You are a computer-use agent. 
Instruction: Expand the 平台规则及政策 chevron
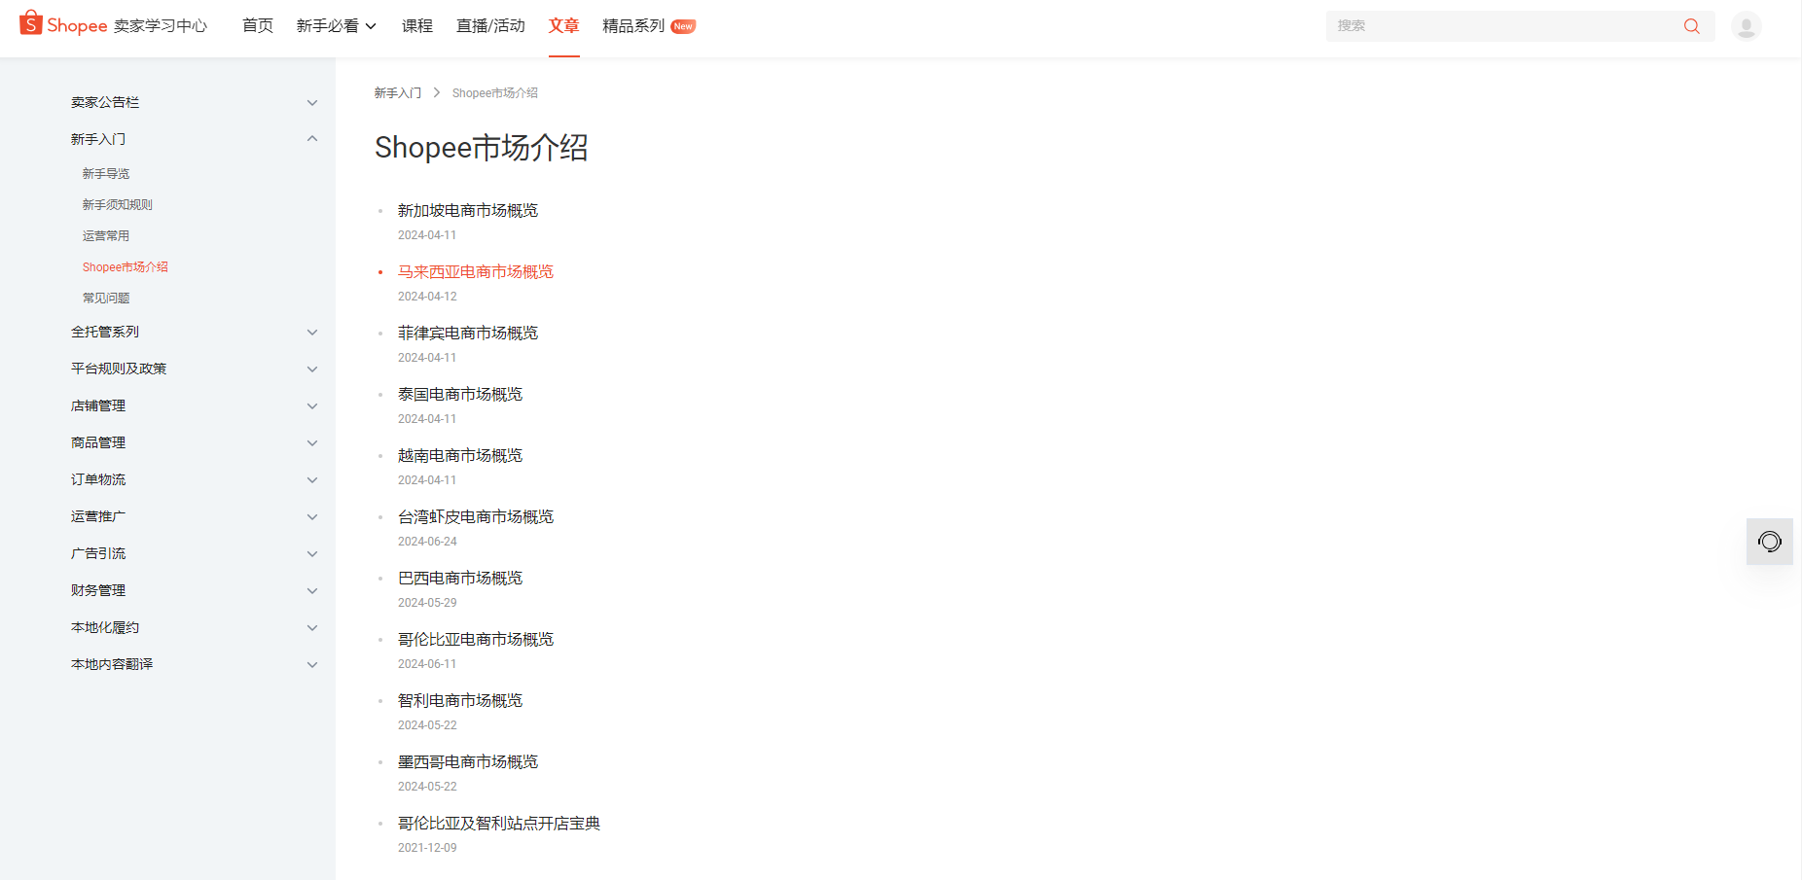click(x=312, y=369)
